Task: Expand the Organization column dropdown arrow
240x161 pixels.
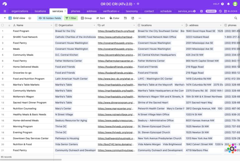Action: pos(94,25)
